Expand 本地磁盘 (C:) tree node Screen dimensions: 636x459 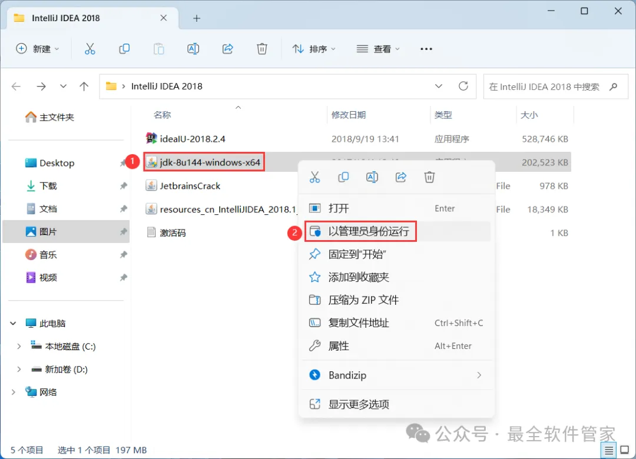click(19, 346)
